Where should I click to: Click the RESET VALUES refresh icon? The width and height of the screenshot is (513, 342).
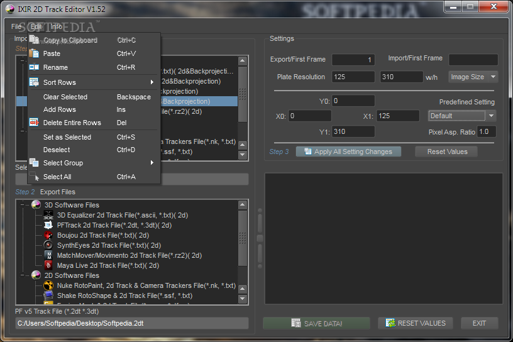[x=390, y=323]
